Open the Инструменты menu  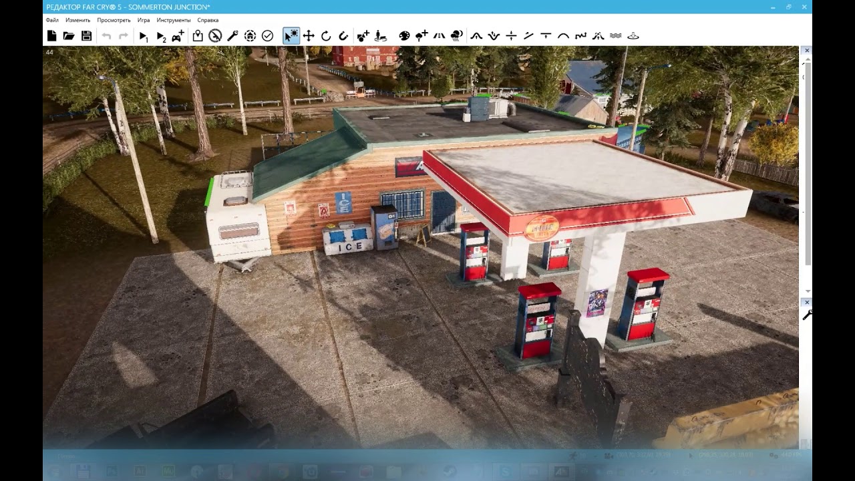[174, 20]
